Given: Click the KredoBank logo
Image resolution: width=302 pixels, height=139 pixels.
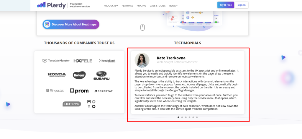Looking at the screenshot, I should click(107, 61).
